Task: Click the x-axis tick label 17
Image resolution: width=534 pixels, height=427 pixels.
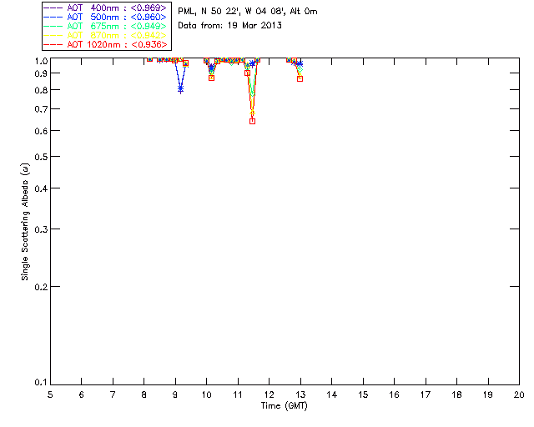Action: [426, 394]
